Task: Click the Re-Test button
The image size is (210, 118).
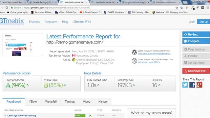Action: 196,34
